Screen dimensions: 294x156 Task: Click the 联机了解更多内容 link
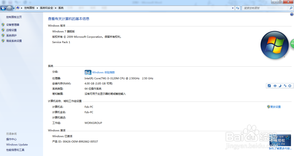pyautogui.click(x=280, y=148)
